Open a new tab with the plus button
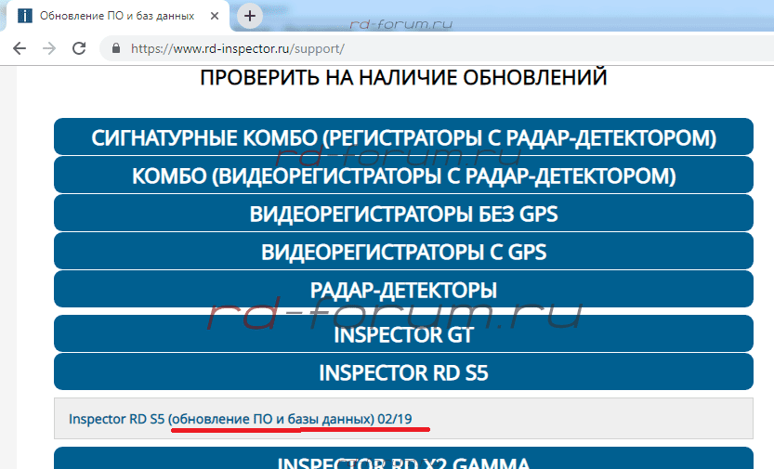The width and height of the screenshot is (774, 469). tap(250, 16)
